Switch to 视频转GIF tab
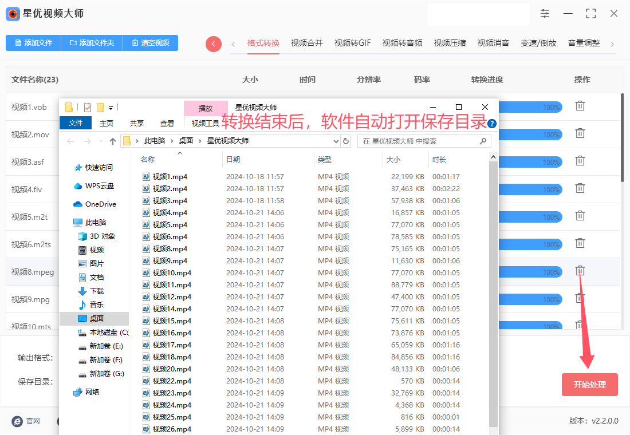Image resolution: width=630 pixels, height=435 pixels. coord(352,43)
